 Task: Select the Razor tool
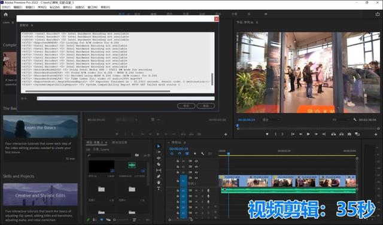tap(159, 165)
